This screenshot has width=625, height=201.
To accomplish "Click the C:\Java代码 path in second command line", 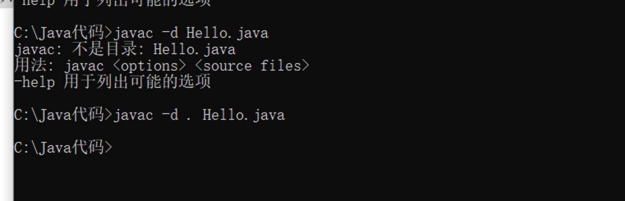I will 59,114.
